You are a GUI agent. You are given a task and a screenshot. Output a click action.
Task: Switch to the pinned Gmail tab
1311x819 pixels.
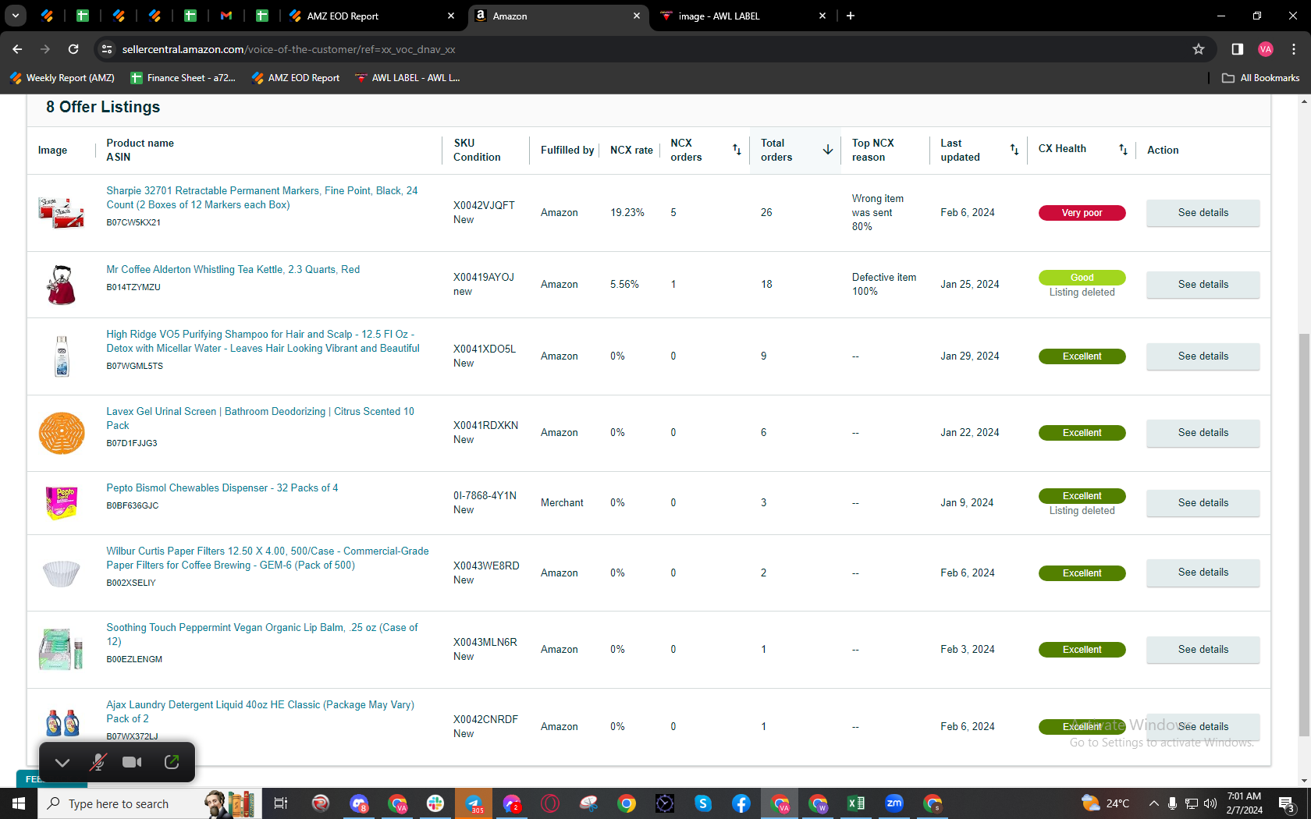226,16
